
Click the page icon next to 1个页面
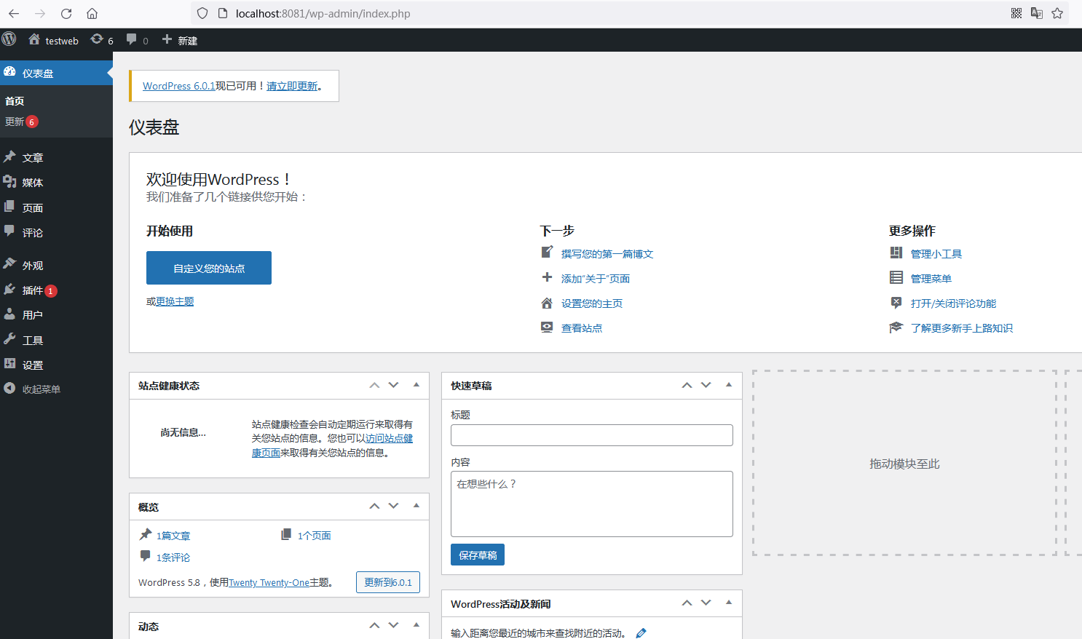tap(286, 534)
